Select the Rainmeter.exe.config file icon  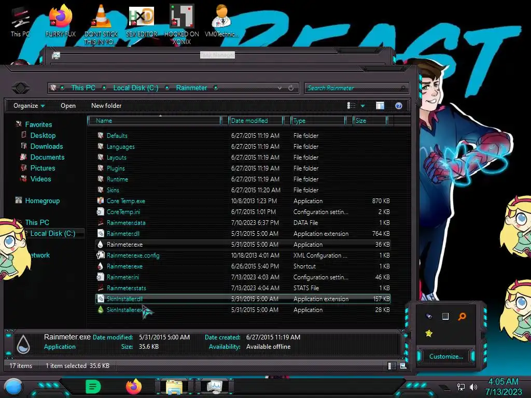100,255
